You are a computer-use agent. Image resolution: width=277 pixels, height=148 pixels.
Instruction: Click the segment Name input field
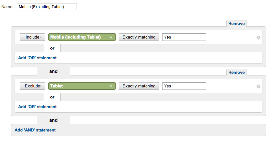(47, 7)
